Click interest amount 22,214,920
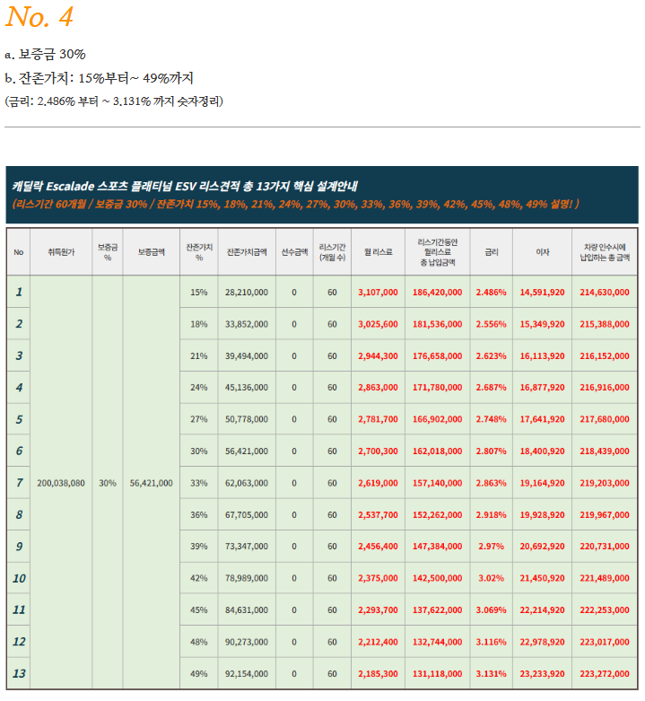Viewport: 645px width, 701px height. tap(542, 610)
